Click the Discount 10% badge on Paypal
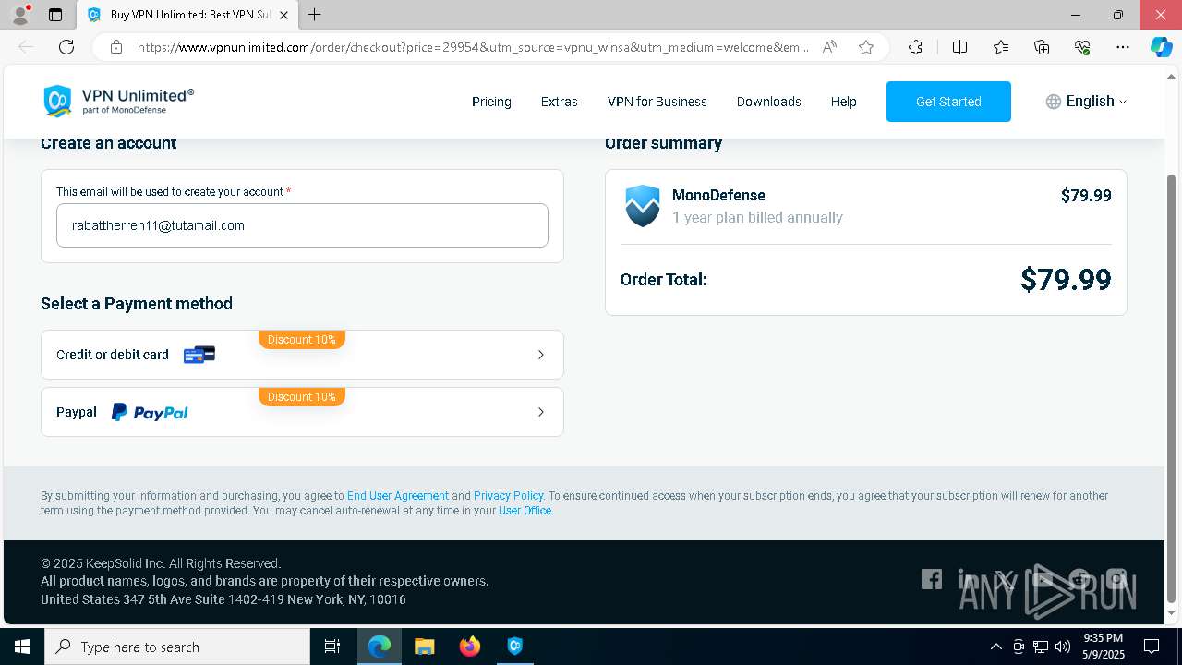 pos(302,397)
